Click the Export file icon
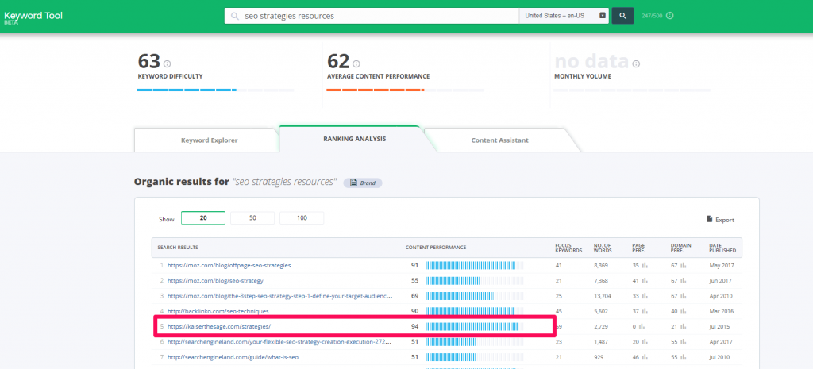This screenshot has height=369, width=813. (709, 219)
